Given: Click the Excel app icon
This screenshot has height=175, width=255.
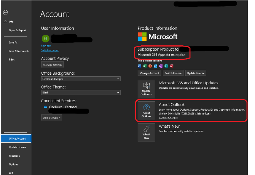Looking at the screenshot, I should 145,66.
